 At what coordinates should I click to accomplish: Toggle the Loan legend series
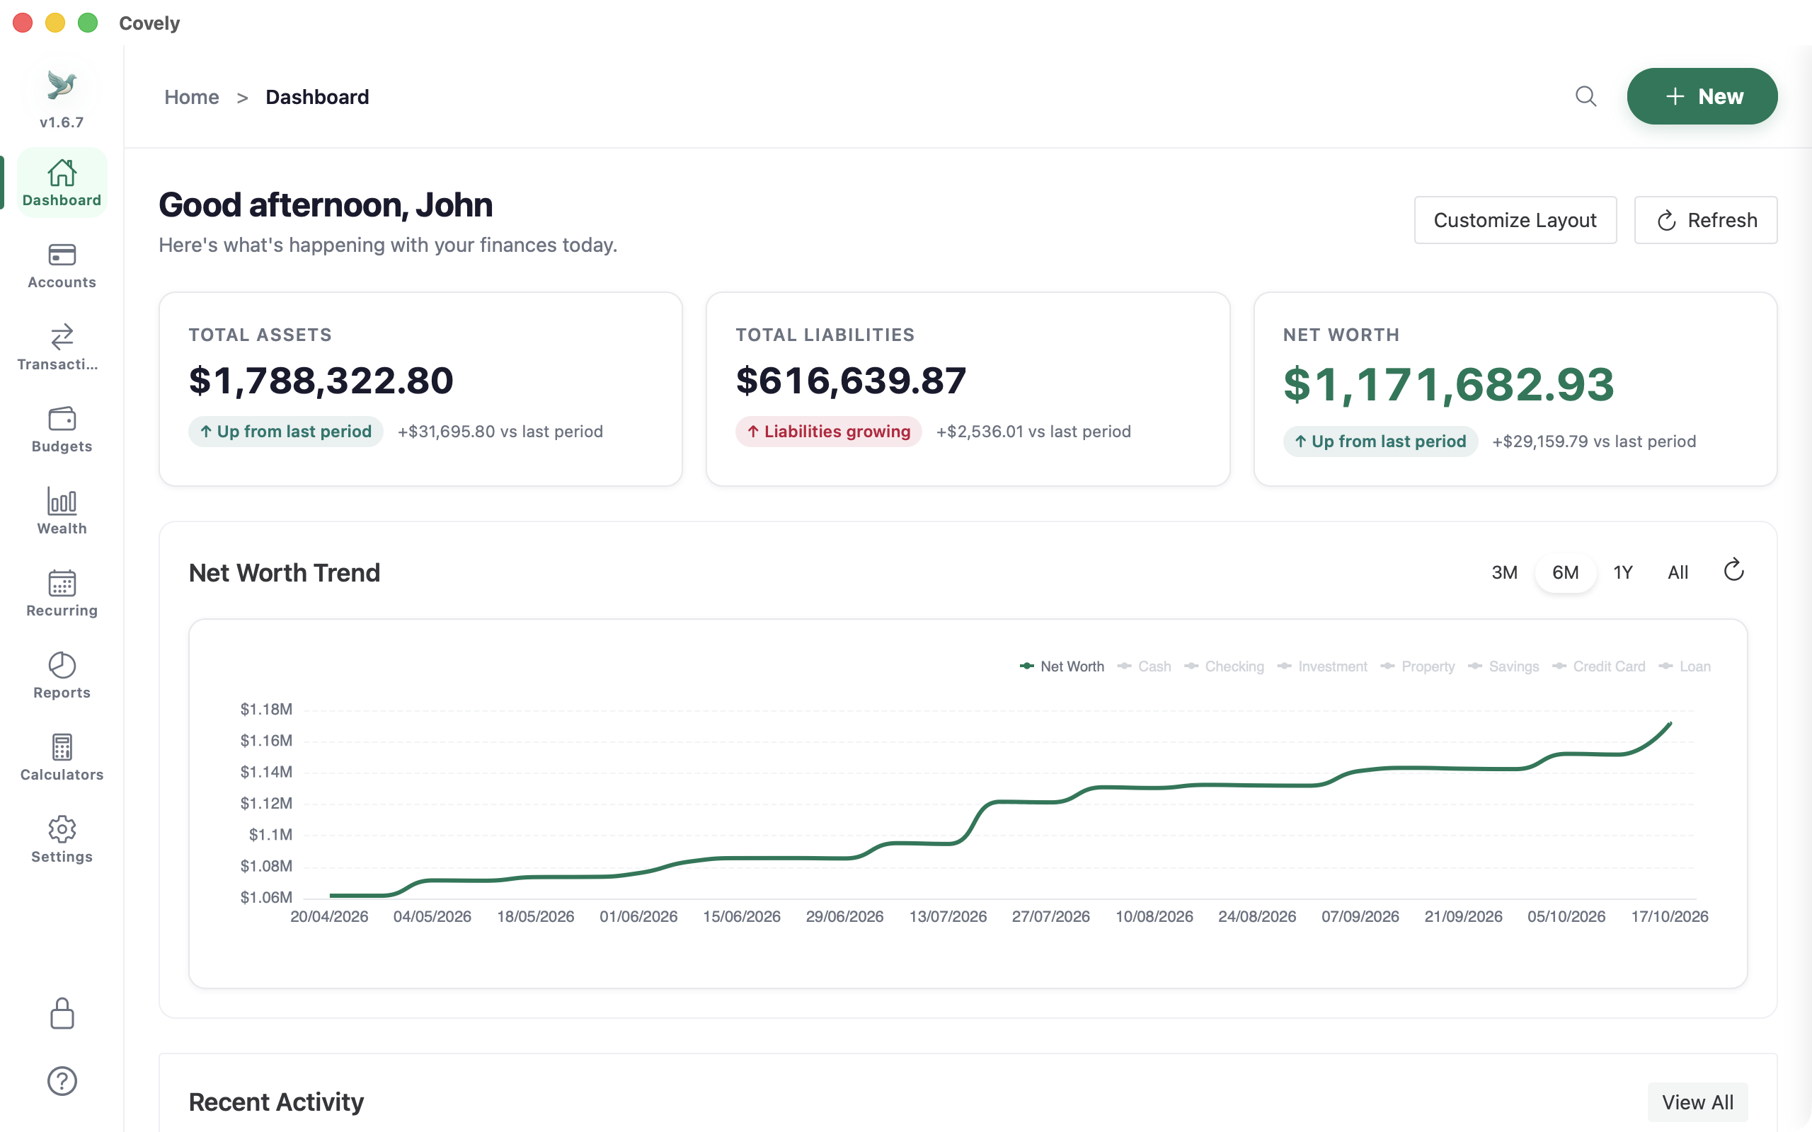tap(1685, 666)
